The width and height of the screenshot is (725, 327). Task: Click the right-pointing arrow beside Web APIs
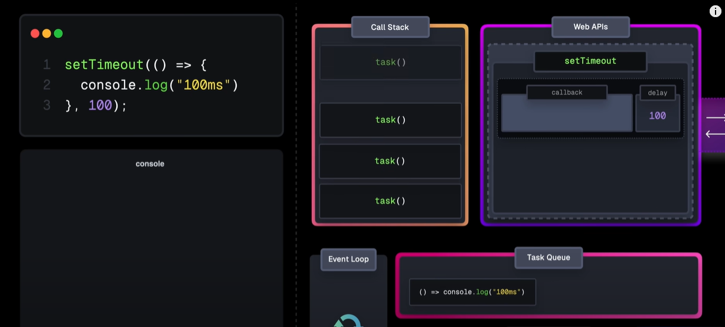pyautogui.click(x=716, y=118)
